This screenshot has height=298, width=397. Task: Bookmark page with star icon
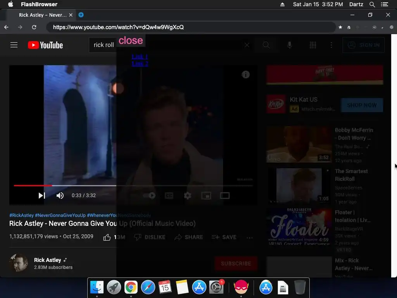pos(340,27)
